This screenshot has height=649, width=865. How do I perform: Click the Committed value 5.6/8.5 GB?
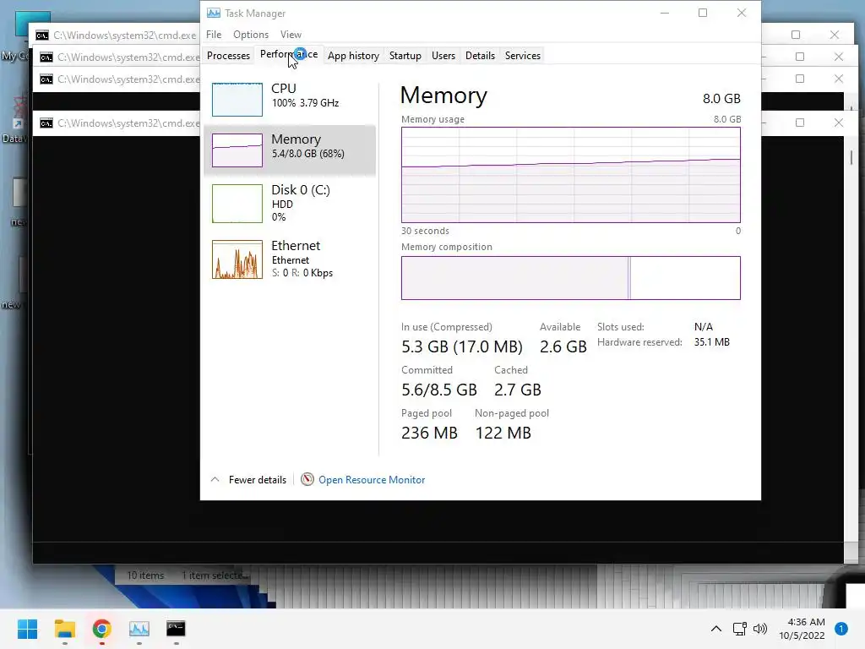[439, 390]
